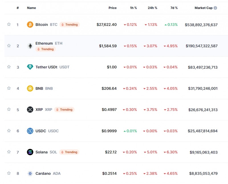Sort the table by Price
The image size is (228, 184).
coord(113,8)
